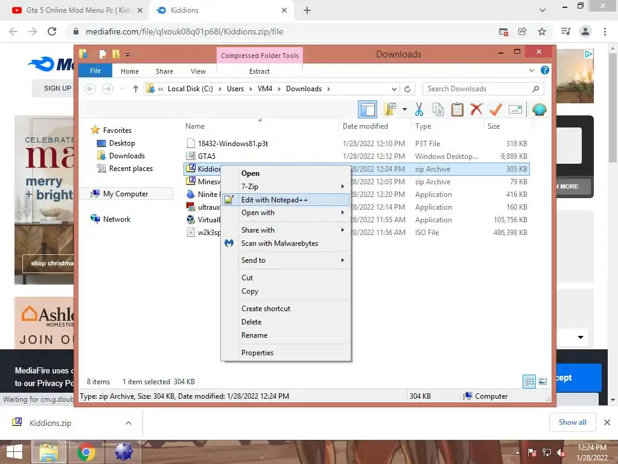The image size is (618, 464).
Task: Open Properties from the context menu
Action: point(285,353)
